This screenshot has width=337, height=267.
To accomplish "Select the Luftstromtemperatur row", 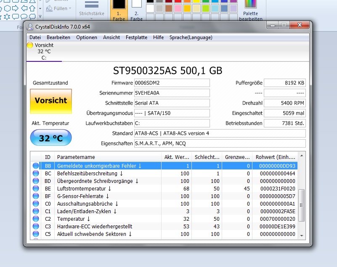I will (164, 189).
